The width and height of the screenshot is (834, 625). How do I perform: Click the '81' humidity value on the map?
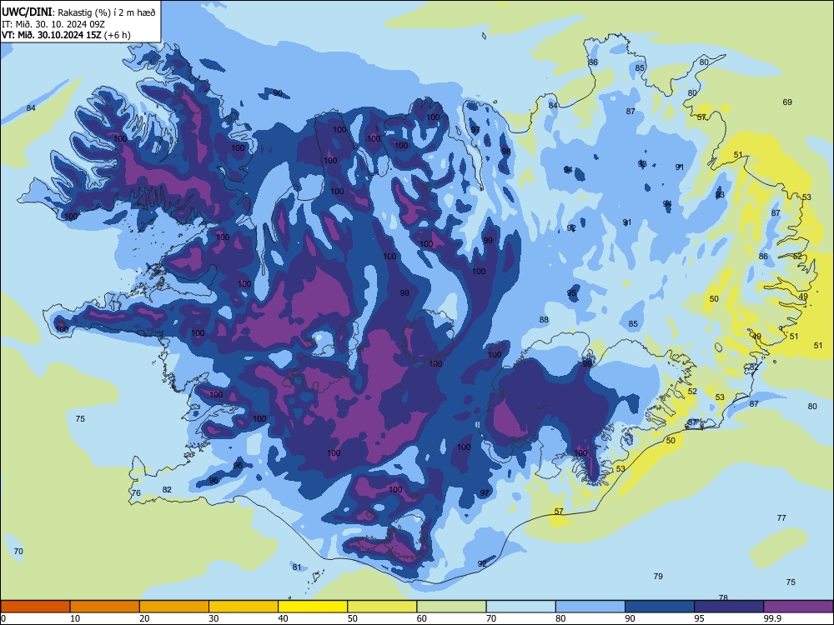click(x=297, y=567)
